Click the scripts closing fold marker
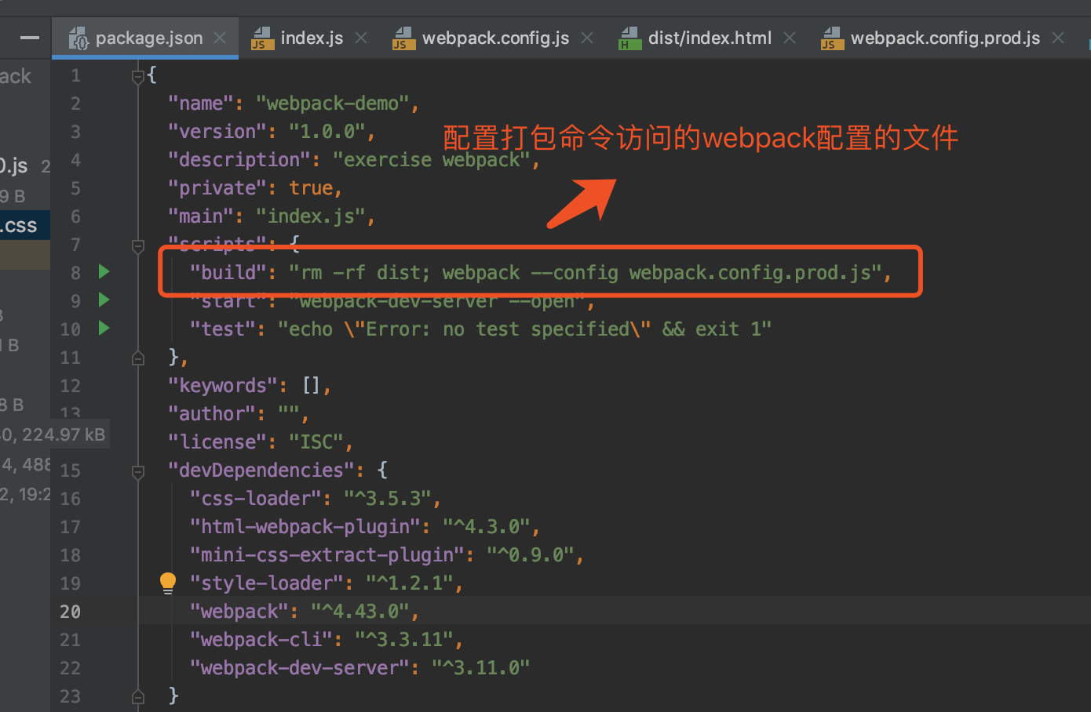1091x712 pixels. point(138,358)
